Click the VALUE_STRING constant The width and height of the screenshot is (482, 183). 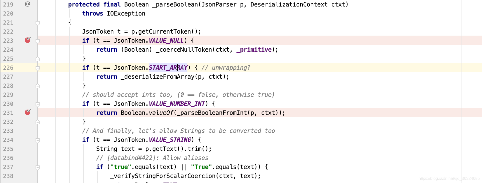pyautogui.click(x=170, y=140)
